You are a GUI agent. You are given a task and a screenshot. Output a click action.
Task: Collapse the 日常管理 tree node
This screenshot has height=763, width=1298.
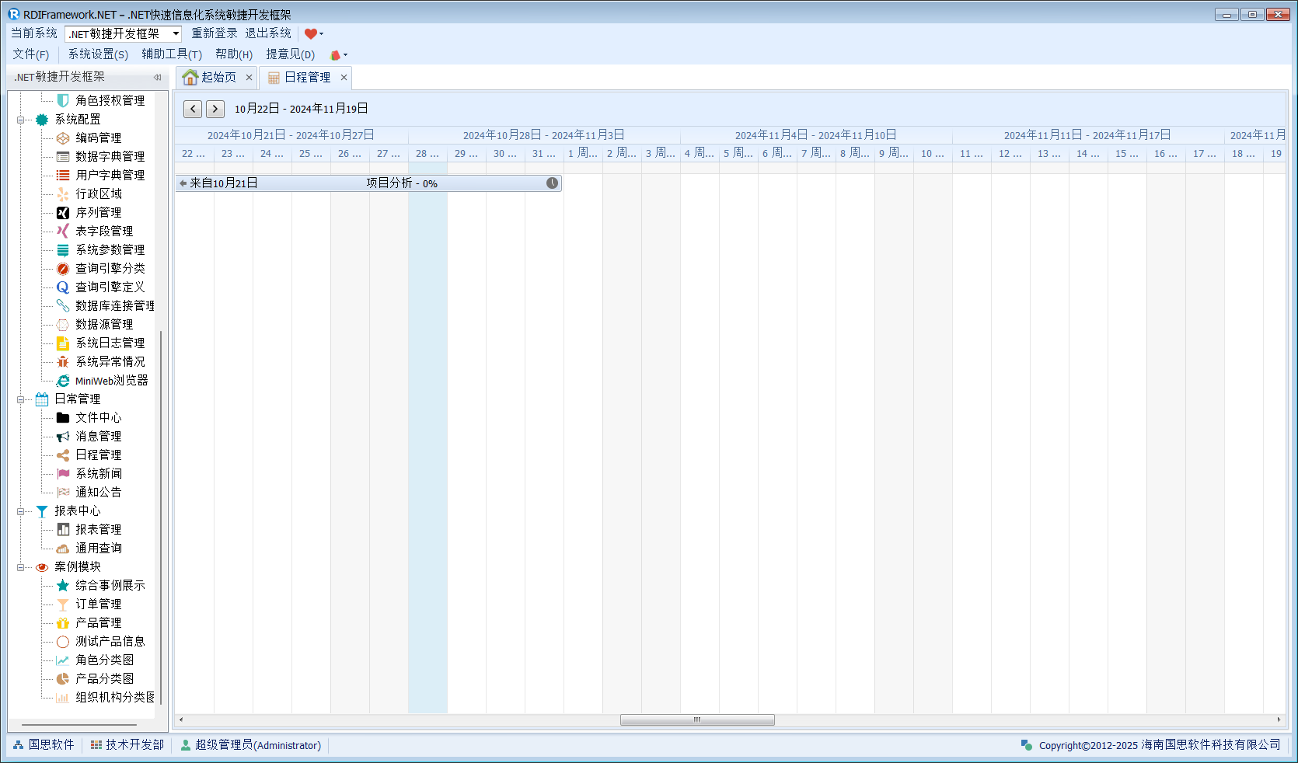[21, 399]
